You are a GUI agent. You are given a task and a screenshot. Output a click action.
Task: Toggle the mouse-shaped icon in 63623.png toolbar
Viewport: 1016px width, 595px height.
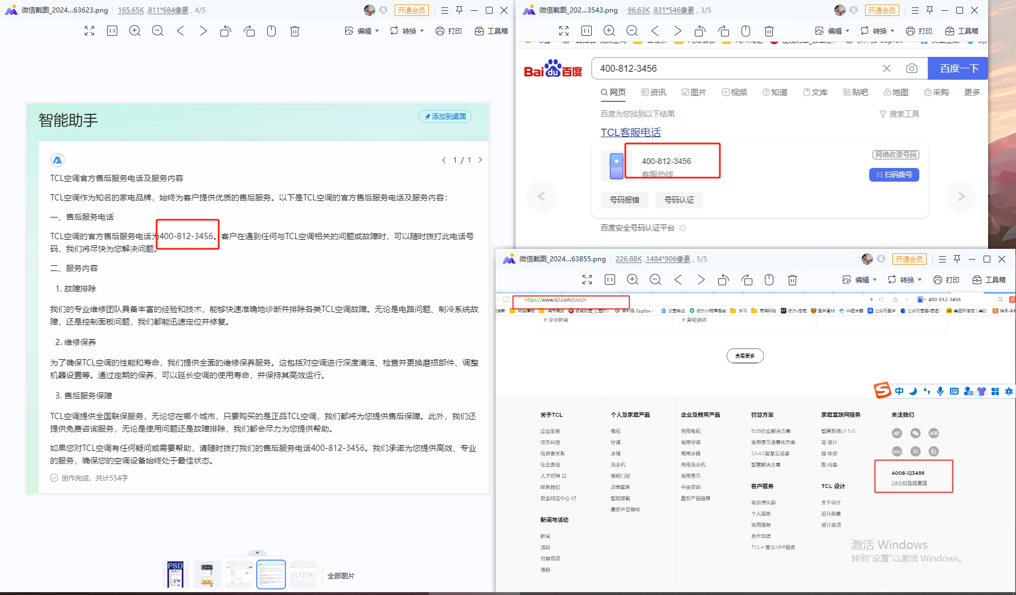[272, 31]
